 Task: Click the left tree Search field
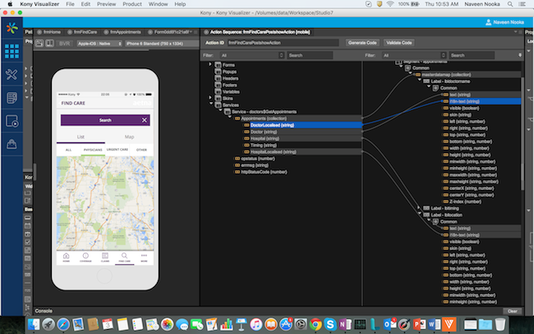click(x=310, y=55)
